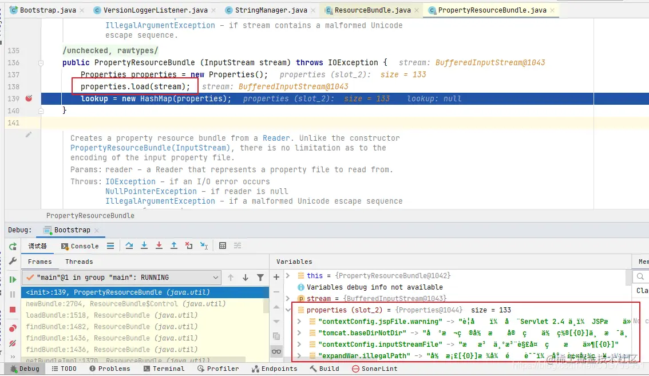The image size is (649, 376).
Task: Follow NullPointerException doc link
Action: (x=151, y=191)
